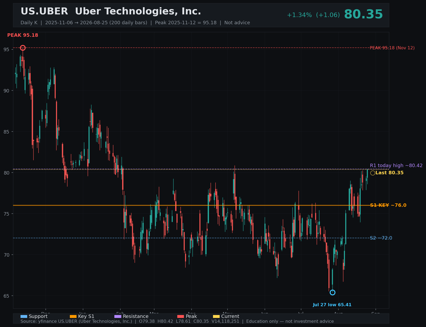Click the US.UBER Uber Technologies title
The width and height of the screenshot is (426, 327).
click(111, 11)
